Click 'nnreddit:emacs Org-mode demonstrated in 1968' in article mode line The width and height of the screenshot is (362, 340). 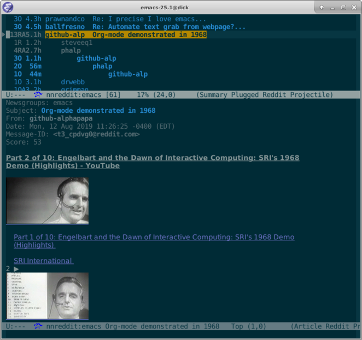[133, 326]
